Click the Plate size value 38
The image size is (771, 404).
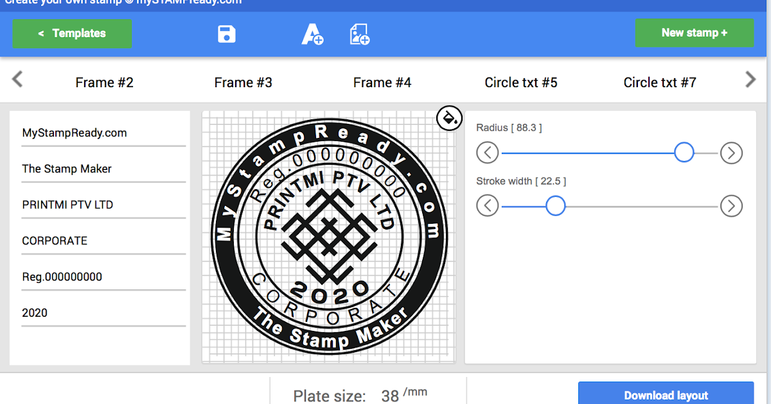click(390, 396)
